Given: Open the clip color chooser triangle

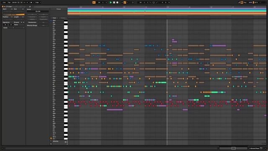Looking at the screenshot, I should 5,7.
